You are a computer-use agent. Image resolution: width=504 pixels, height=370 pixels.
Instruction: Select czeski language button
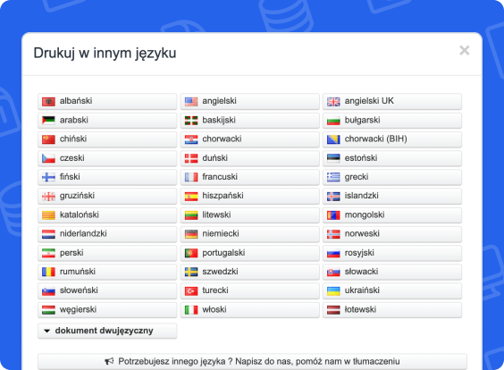click(107, 158)
